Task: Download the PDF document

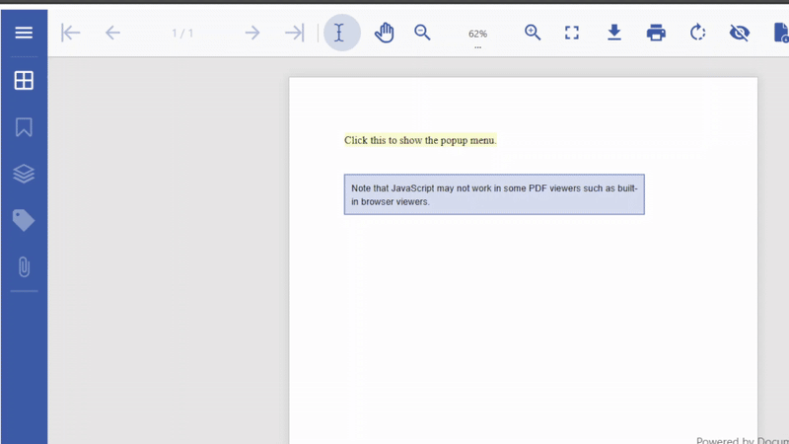Action: tap(613, 33)
